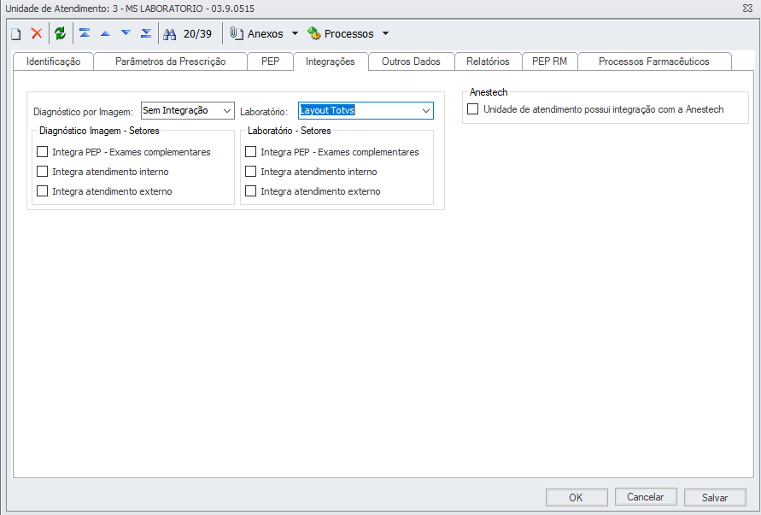Open search with the binoculars icon
Viewport: 761px width, 515px height.
click(x=169, y=34)
